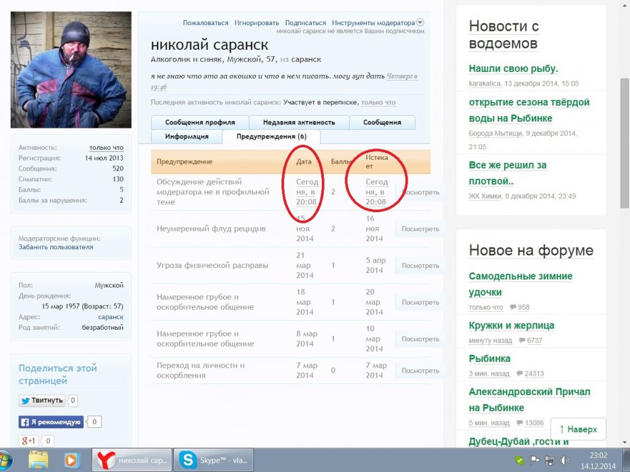Click the Twitter "Твитнуть" share button
The width and height of the screenshot is (630, 472).
tap(42, 400)
